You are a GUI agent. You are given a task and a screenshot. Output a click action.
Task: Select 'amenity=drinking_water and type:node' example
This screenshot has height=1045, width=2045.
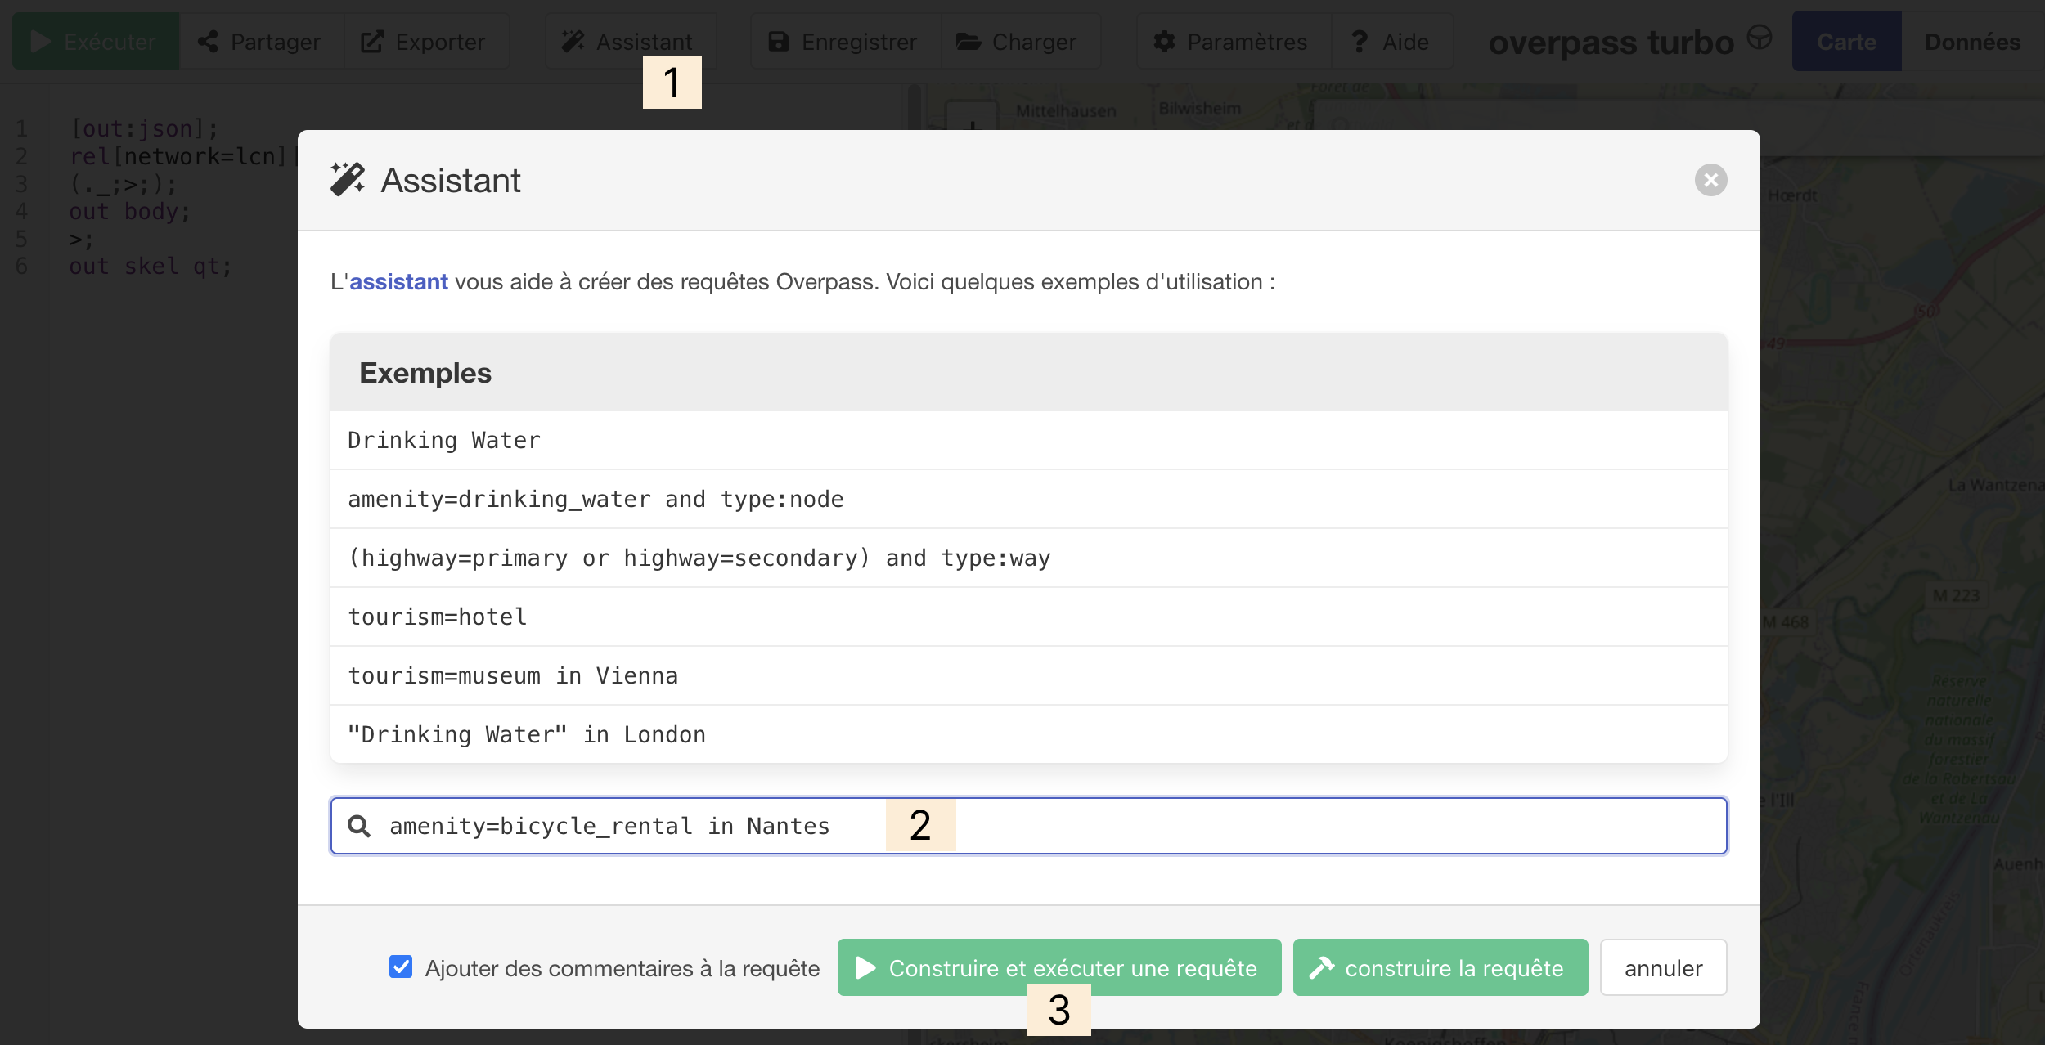(1028, 499)
